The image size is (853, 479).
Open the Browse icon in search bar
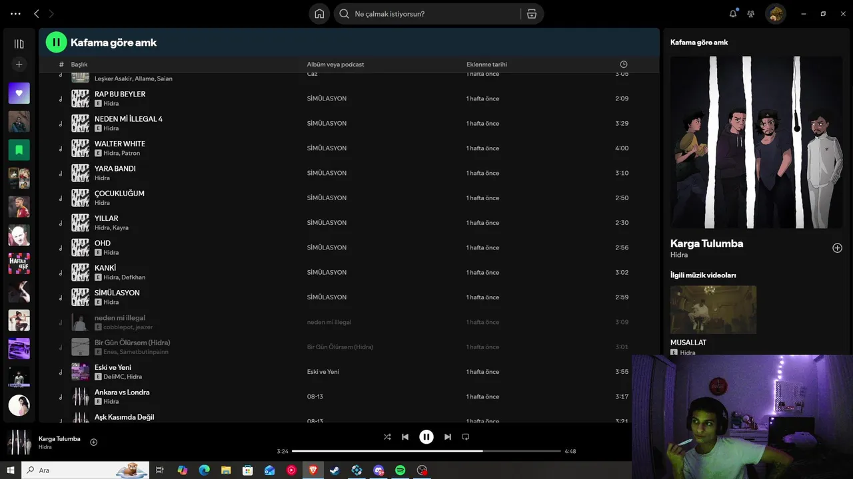point(532,14)
